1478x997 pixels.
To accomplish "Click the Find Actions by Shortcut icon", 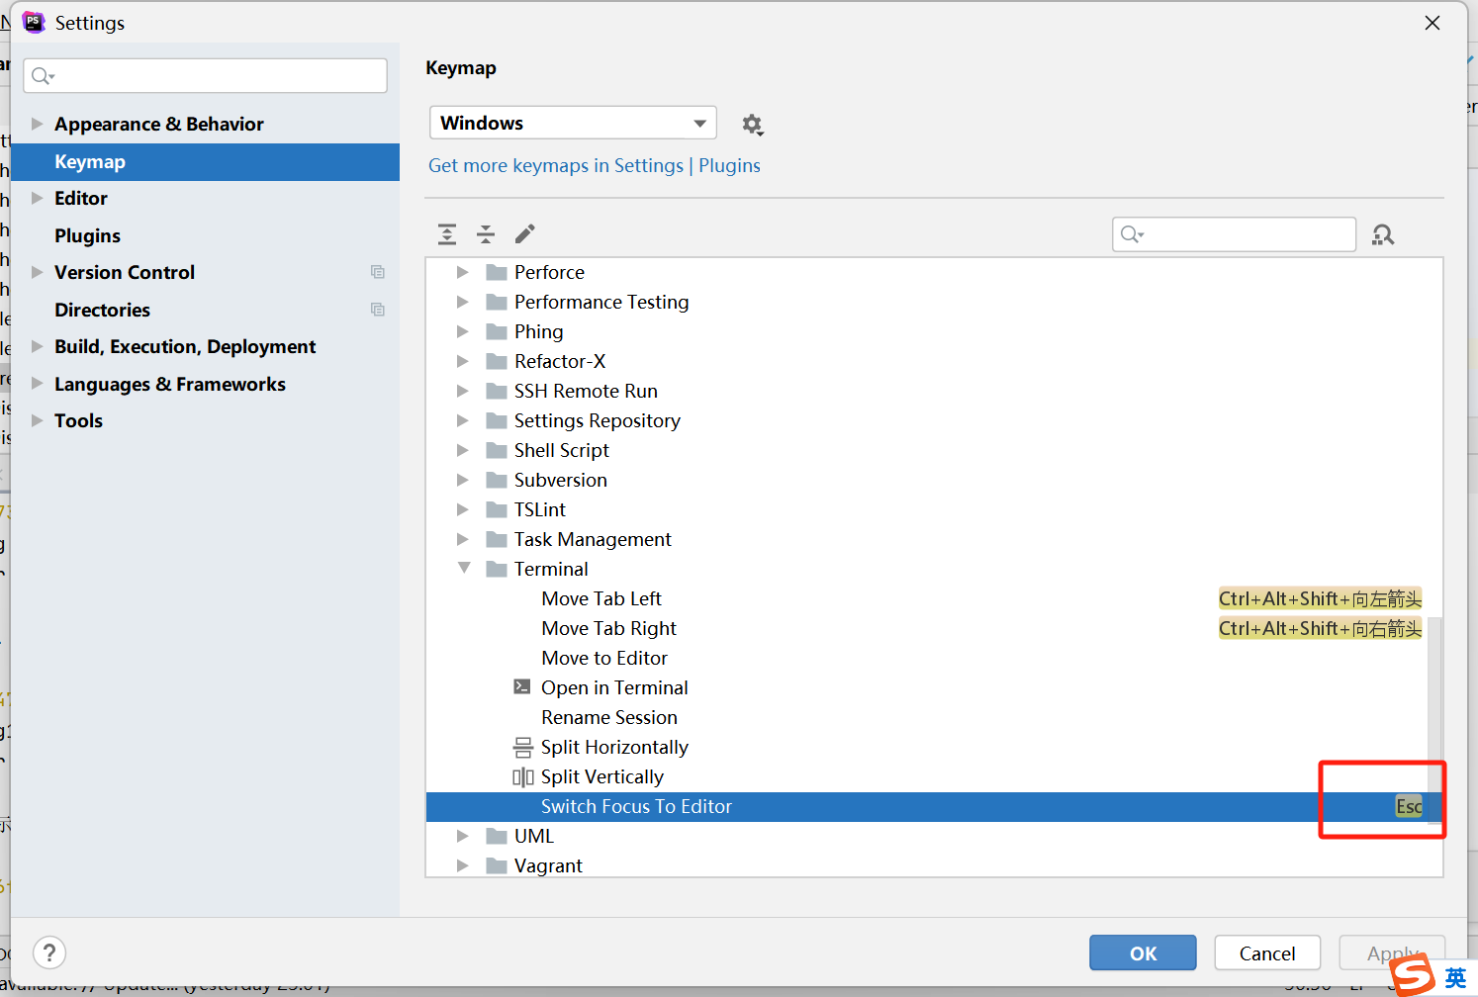I will (1383, 234).
